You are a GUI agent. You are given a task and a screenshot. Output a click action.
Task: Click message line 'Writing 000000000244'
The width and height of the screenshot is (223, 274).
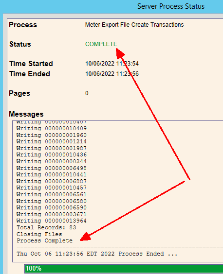(x=52, y=161)
